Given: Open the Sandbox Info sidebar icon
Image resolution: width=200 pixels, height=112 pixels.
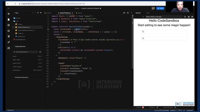Looking at the screenshot, I should tap(9, 14).
